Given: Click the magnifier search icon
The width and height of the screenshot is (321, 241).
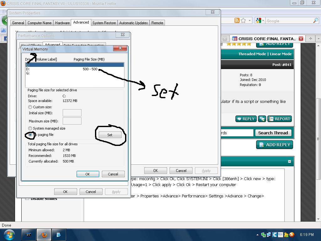Looking at the screenshot, I should (x=315, y=20).
